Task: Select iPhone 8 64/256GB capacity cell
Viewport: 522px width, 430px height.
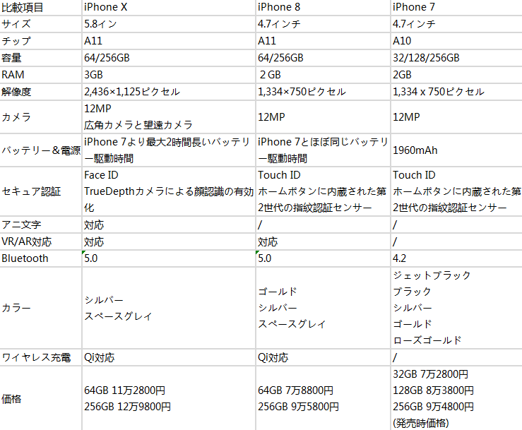Action: tap(323, 58)
